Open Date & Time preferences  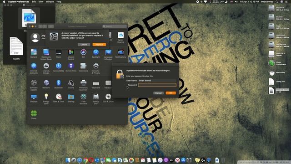tap(59, 98)
